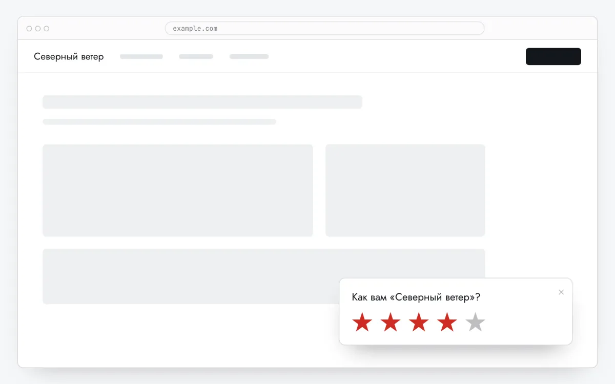
Task: Open the "Северный ветер" site logo link
Action: 69,56
